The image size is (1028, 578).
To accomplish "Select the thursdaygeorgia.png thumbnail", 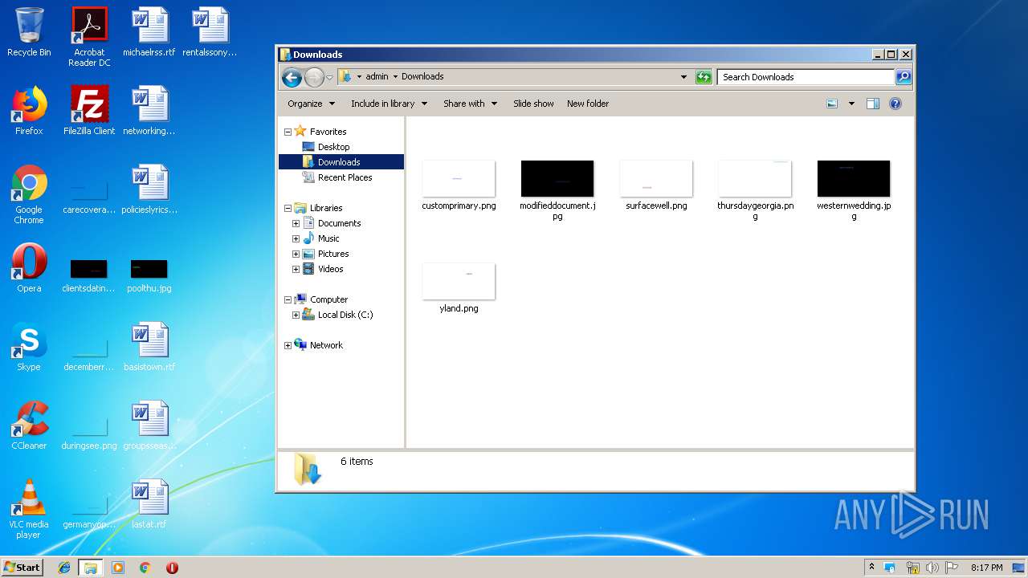I will (755, 178).
